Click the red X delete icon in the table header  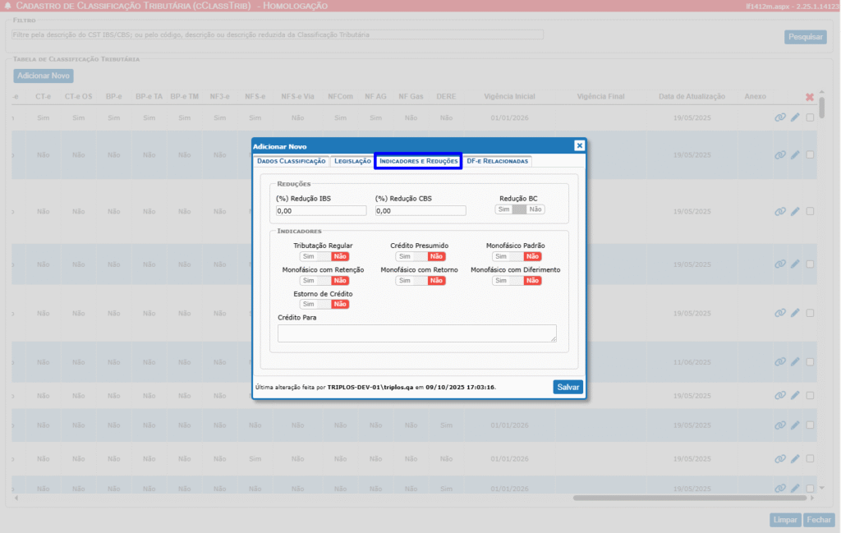point(810,97)
